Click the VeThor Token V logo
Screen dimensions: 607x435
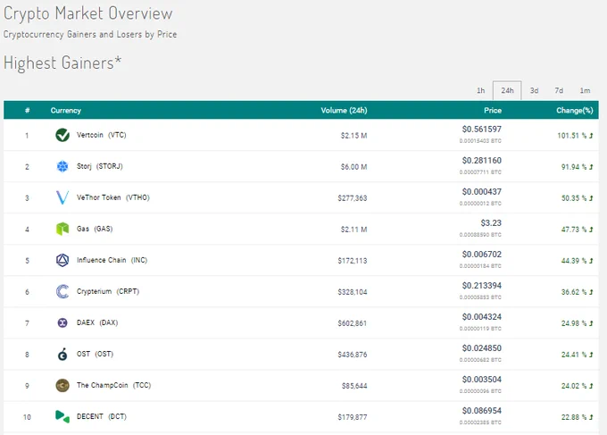tap(62, 197)
